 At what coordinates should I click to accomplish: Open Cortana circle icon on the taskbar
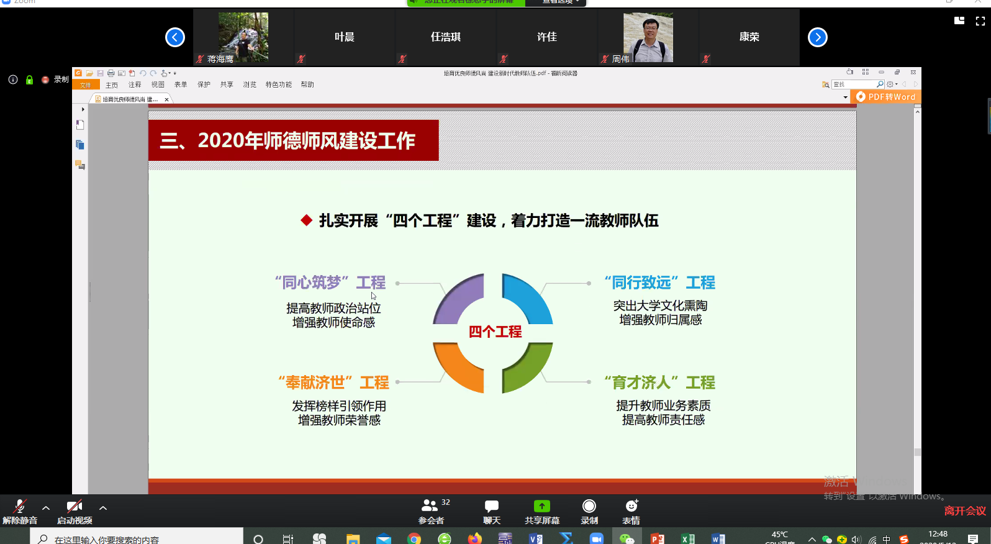258,538
